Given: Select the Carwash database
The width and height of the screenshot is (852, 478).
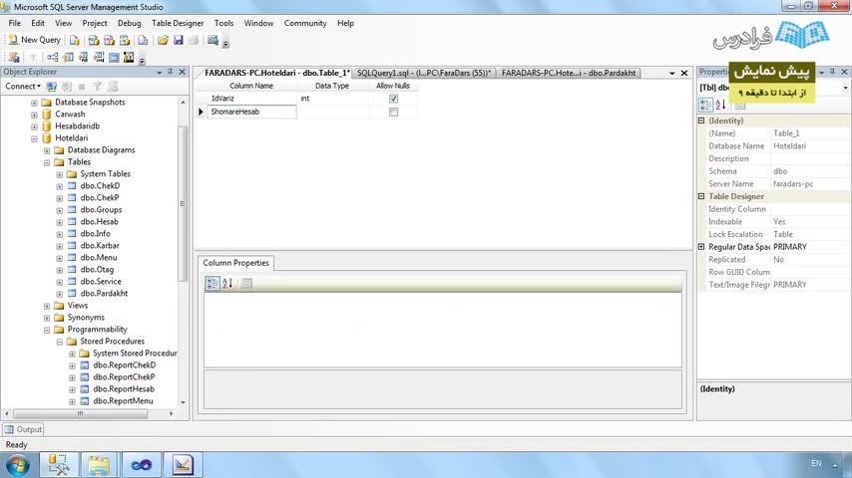Looking at the screenshot, I should (x=70, y=115).
